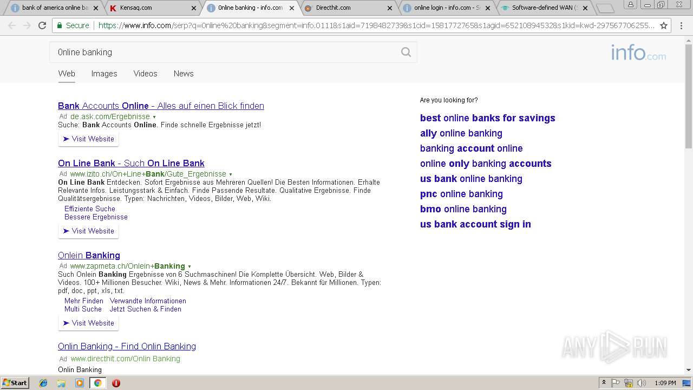The image size is (693, 390).
Task: Switch to the Web results tab
Action: [67, 74]
